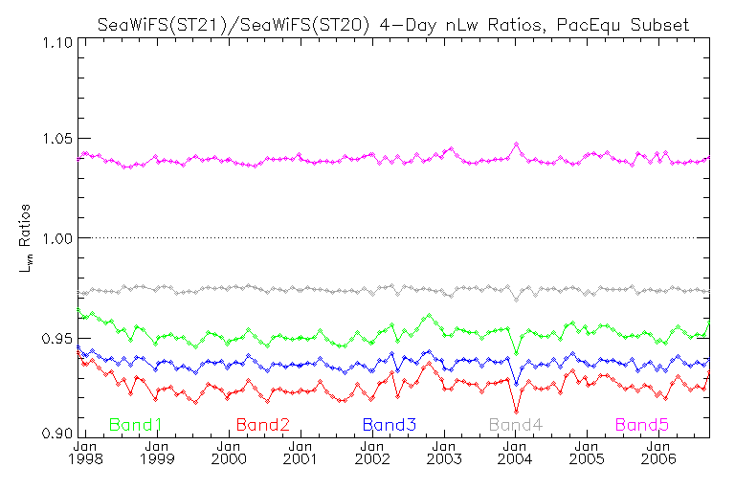This screenshot has width=735, height=490.
Task: Click the Jan 2004 x-axis label
Action: point(516,453)
